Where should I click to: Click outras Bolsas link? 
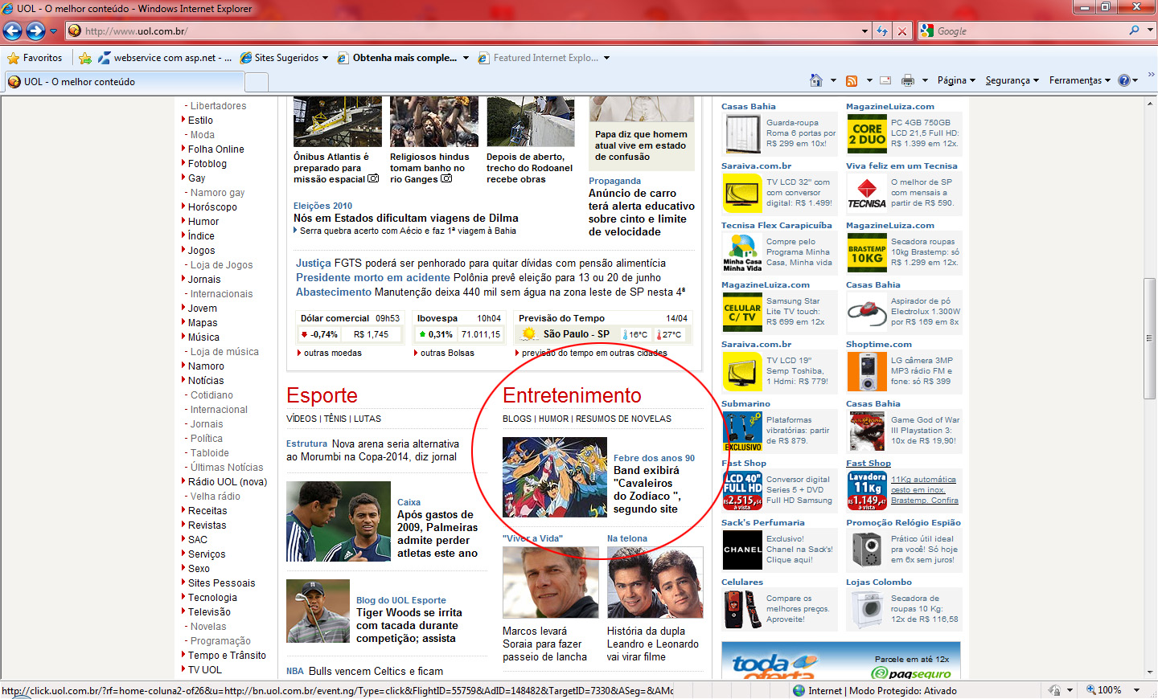pos(447,353)
